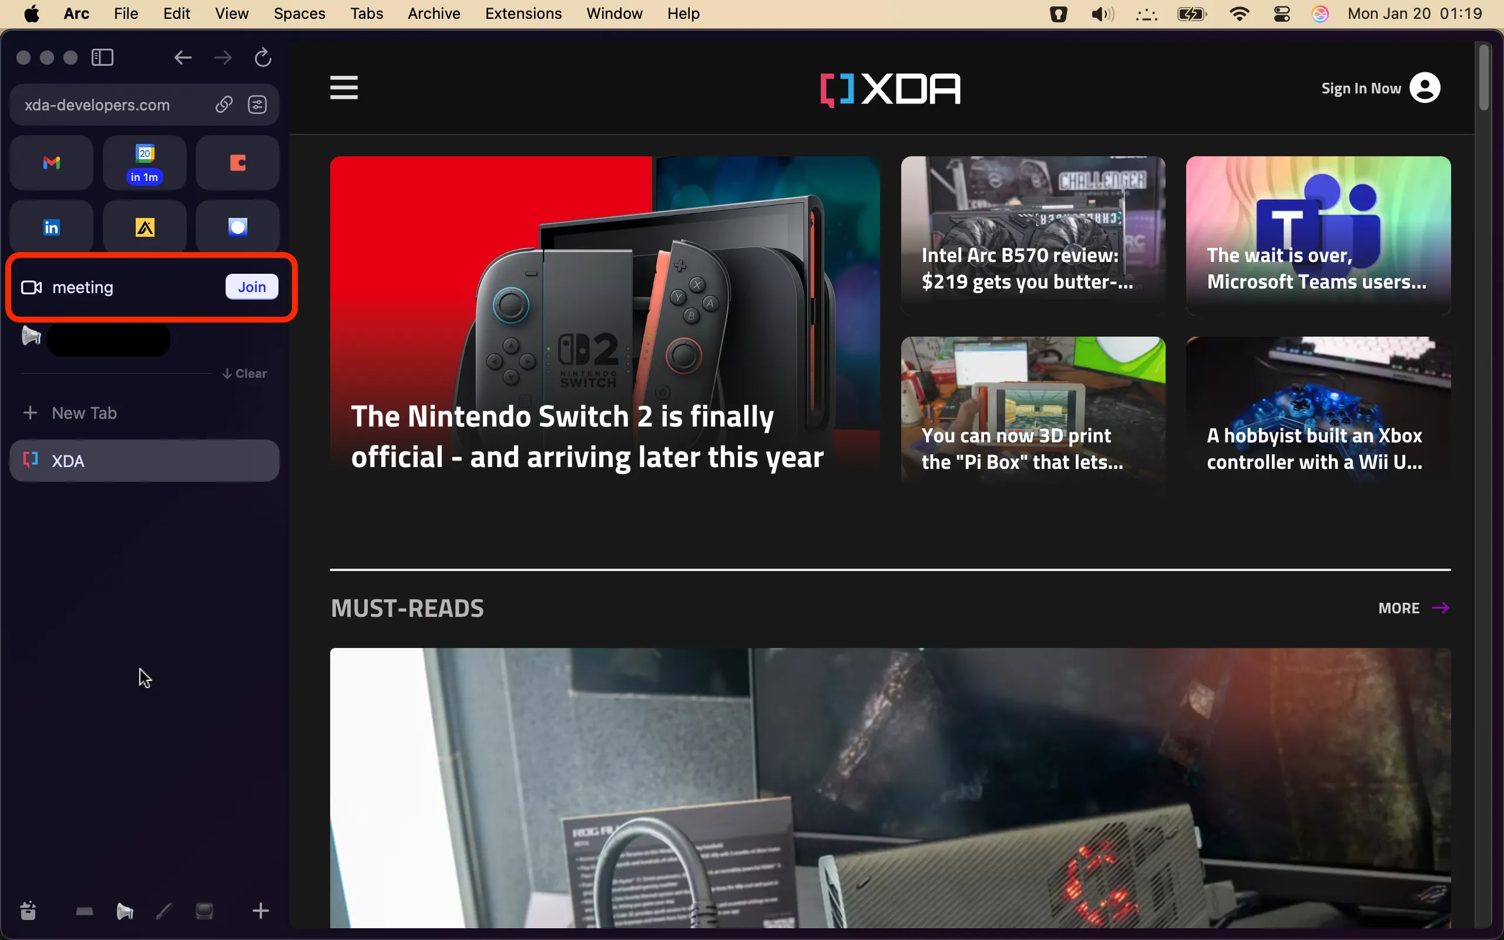Click the video camera meeting icon

[31, 287]
